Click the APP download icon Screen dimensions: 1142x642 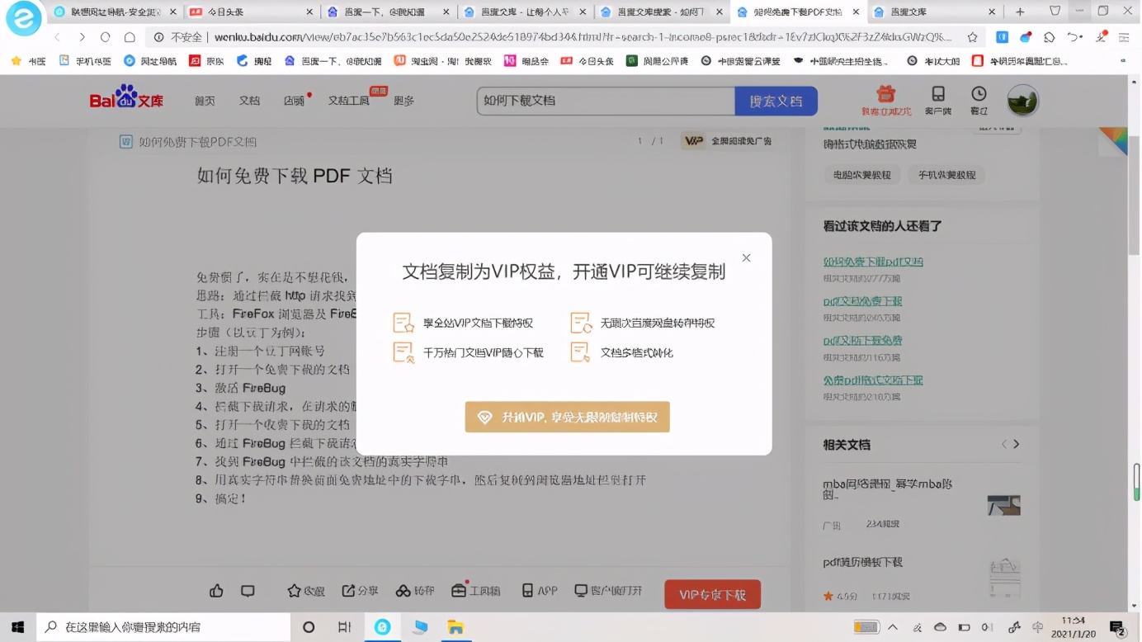coord(536,591)
